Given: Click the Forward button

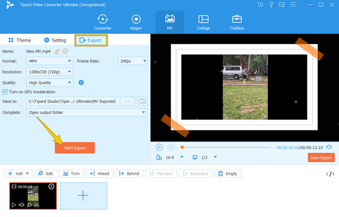Looking at the screenshot, I should pyautogui.click(x=161, y=173).
